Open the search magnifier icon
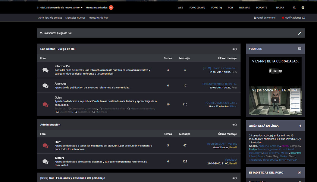Screen dimensions: 317x182 [294, 8]
